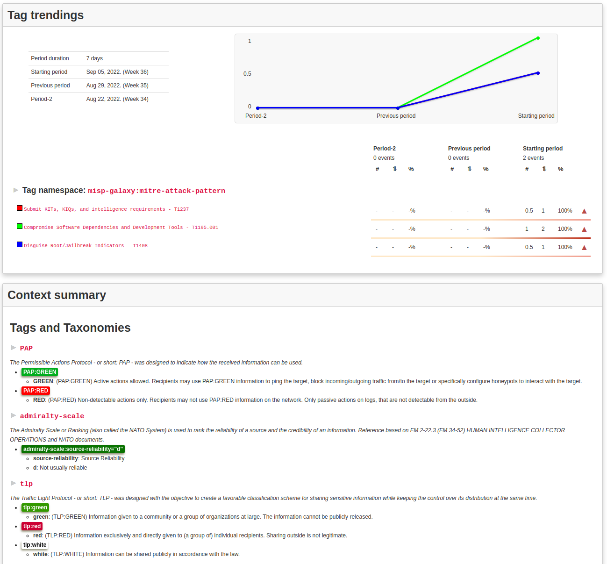Click the rank icon under Starting period column

pos(544,169)
